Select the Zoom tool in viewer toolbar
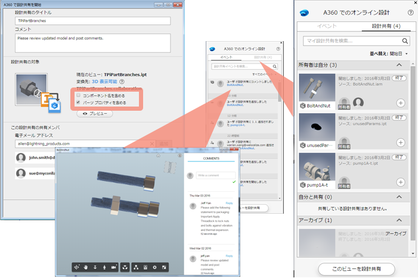The height and width of the screenshot is (278, 418). (95, 267)
